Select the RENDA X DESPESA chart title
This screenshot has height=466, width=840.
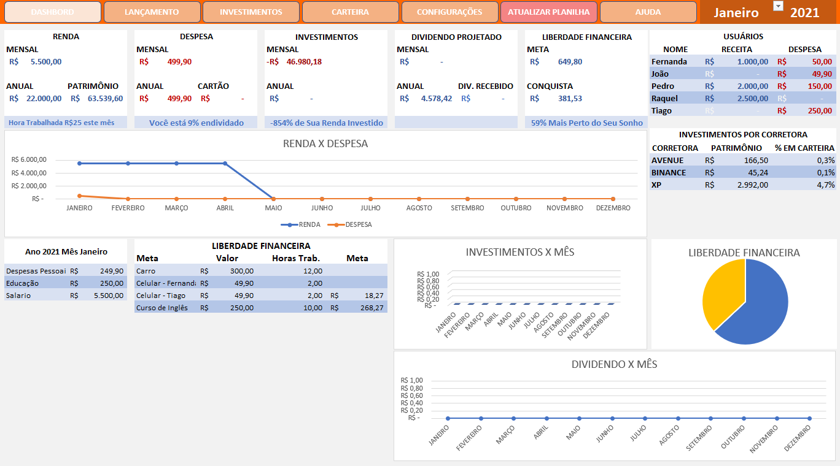[x=324, y=143]
